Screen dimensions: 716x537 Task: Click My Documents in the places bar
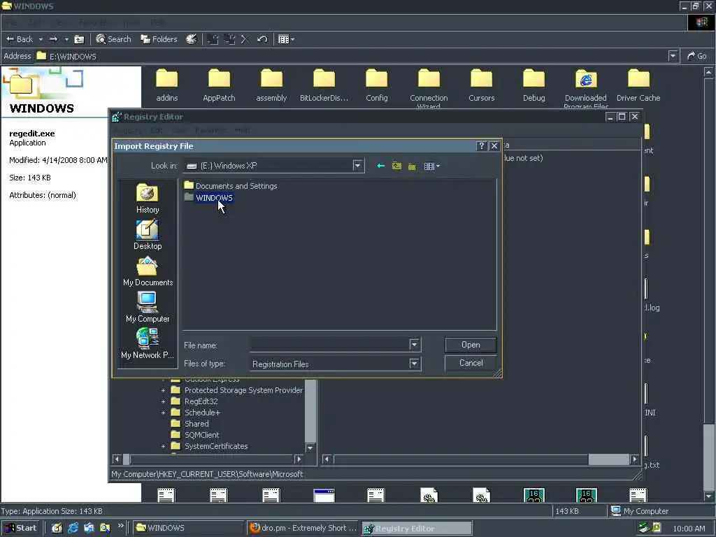148,271
